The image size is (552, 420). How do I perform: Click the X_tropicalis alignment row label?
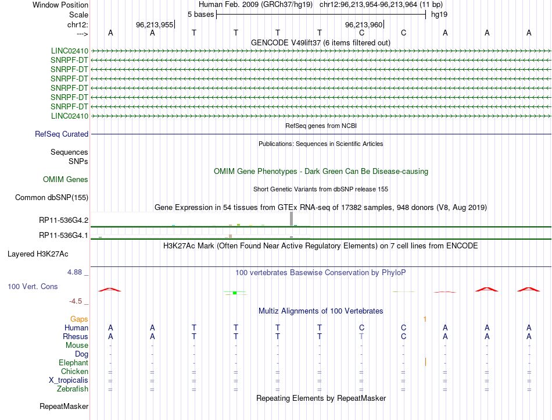pos(69,380)
